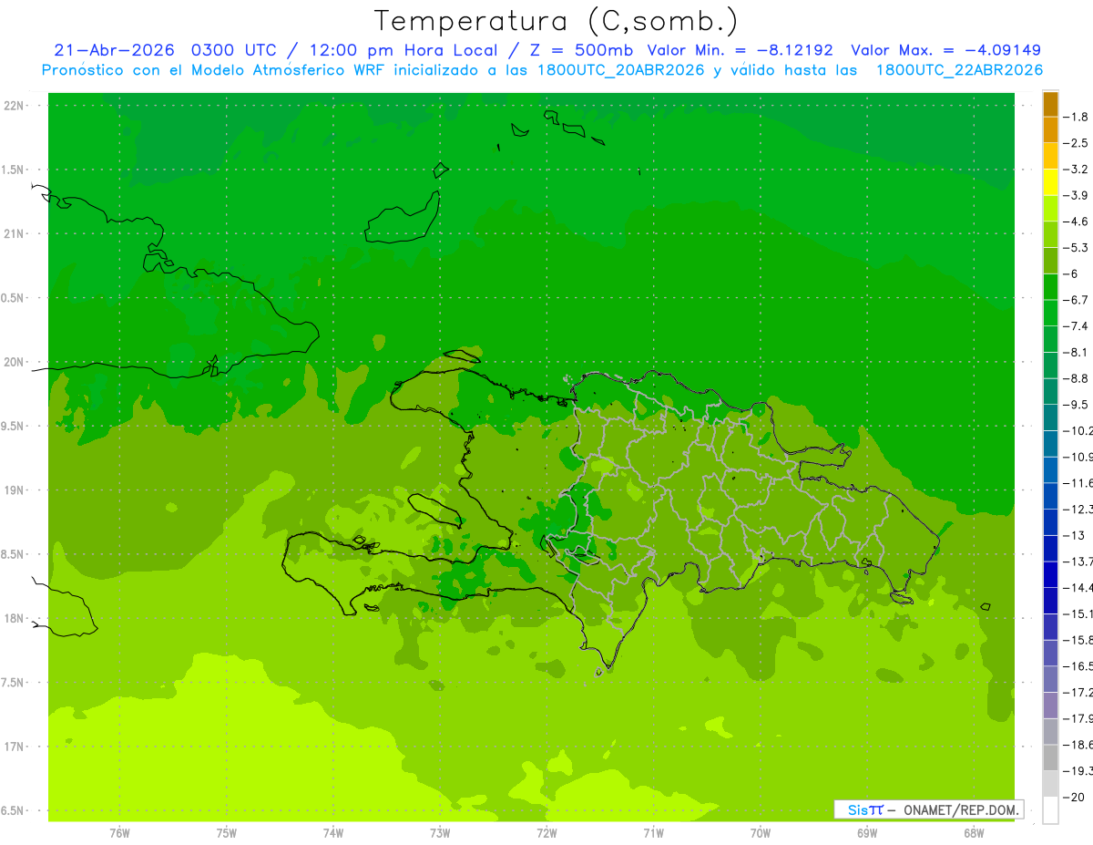Screen dimensions: 1093x845
Task: Click the 76W longitude label
Action: coord(119,833)
